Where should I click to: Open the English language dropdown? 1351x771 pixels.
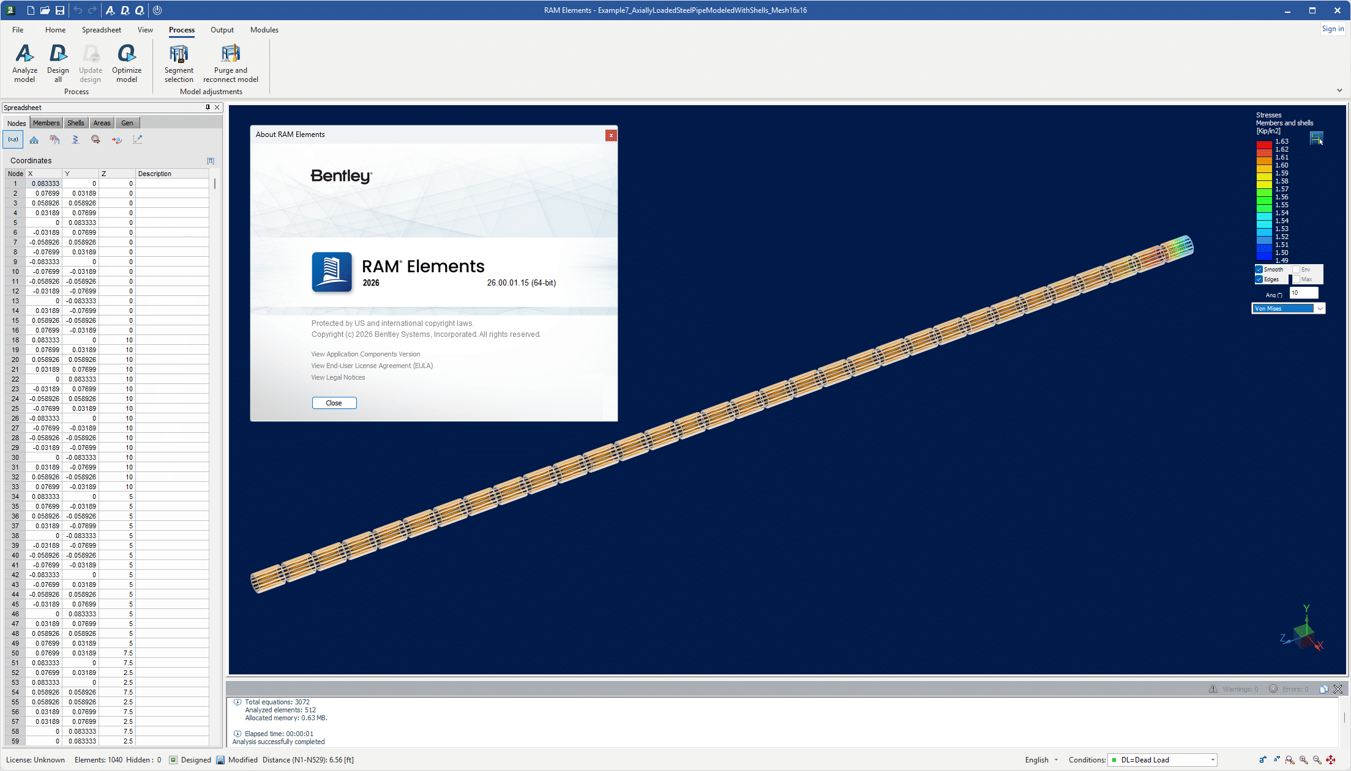point(1041,760)
